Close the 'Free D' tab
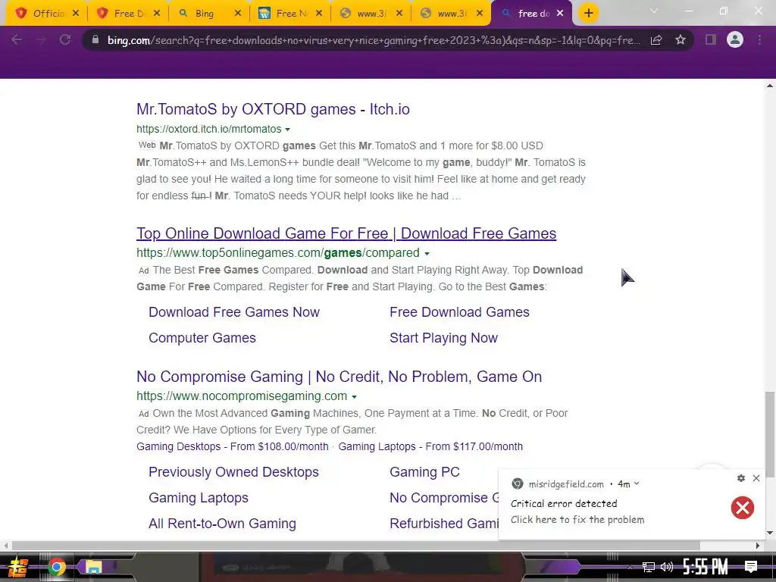Viewport: 776px width, 582px height. point(157,14)
